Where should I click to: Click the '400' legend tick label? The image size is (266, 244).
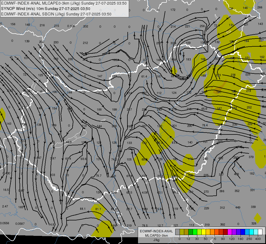point(258,239)
